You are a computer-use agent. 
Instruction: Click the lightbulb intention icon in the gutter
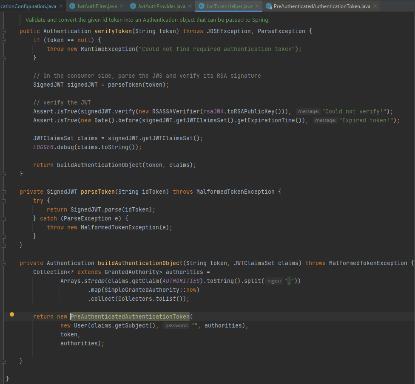11,316
